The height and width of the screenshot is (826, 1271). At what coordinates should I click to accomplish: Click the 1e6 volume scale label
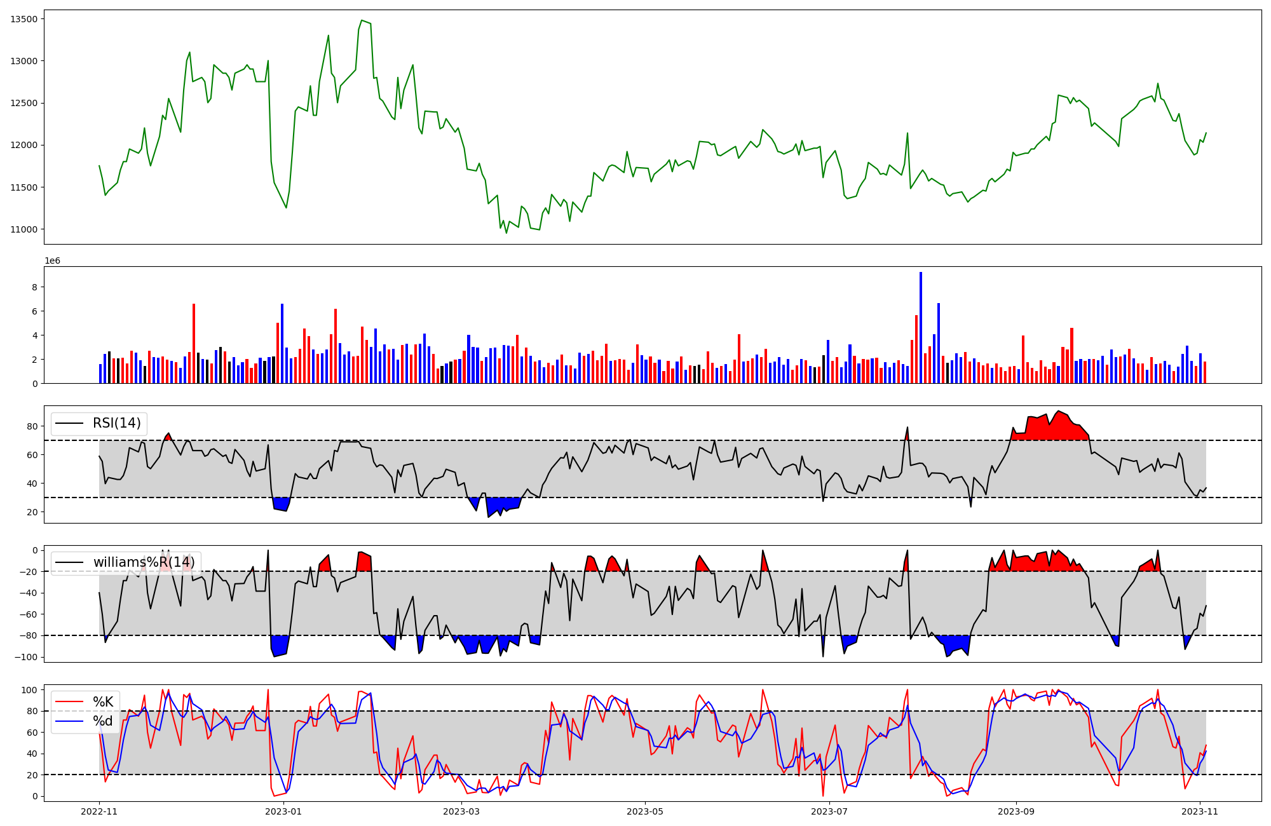[x=52, y=261]
